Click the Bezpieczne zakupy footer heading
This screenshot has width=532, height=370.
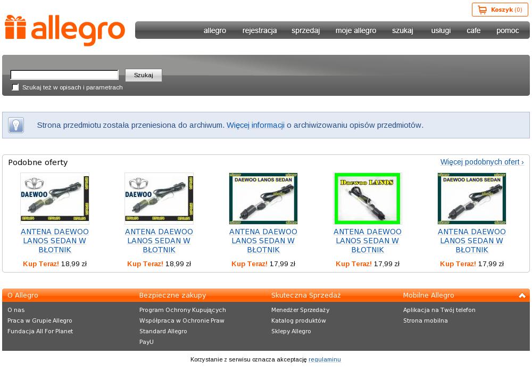[173, 295]
